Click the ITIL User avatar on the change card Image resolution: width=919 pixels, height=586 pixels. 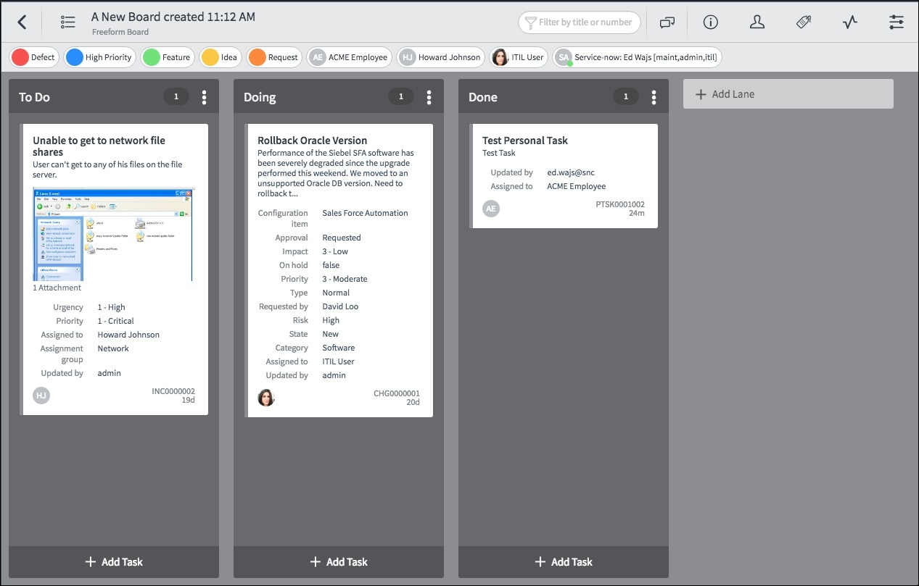(x=266, y=397)
